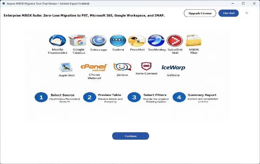
Task: Click the "Select Source" step heading
Action: (x=62, y=95)
